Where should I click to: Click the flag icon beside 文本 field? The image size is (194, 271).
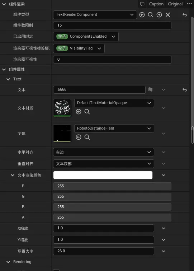(x=150, y=90)
